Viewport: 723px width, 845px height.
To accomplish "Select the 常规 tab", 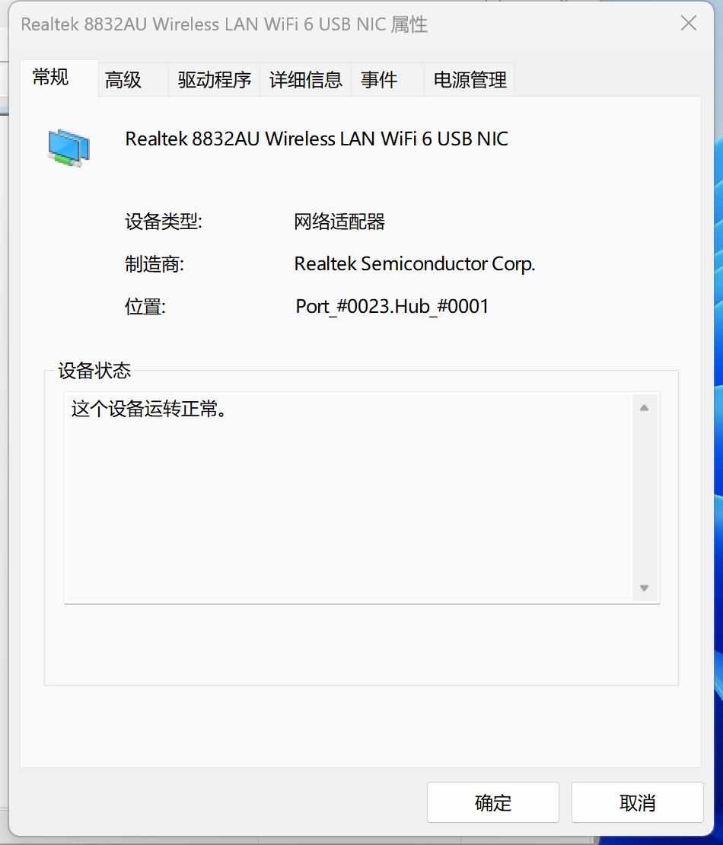I will (x=59, y=78).
